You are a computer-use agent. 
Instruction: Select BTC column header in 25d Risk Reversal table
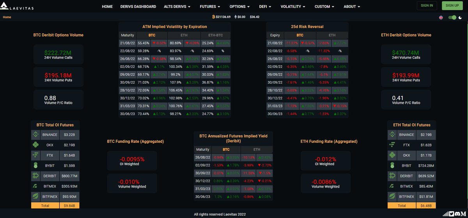(300, 35)
